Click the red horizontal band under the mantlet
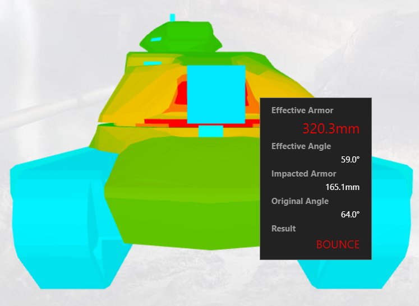Viewport: 419px width, 306px height. pos(202,123)
